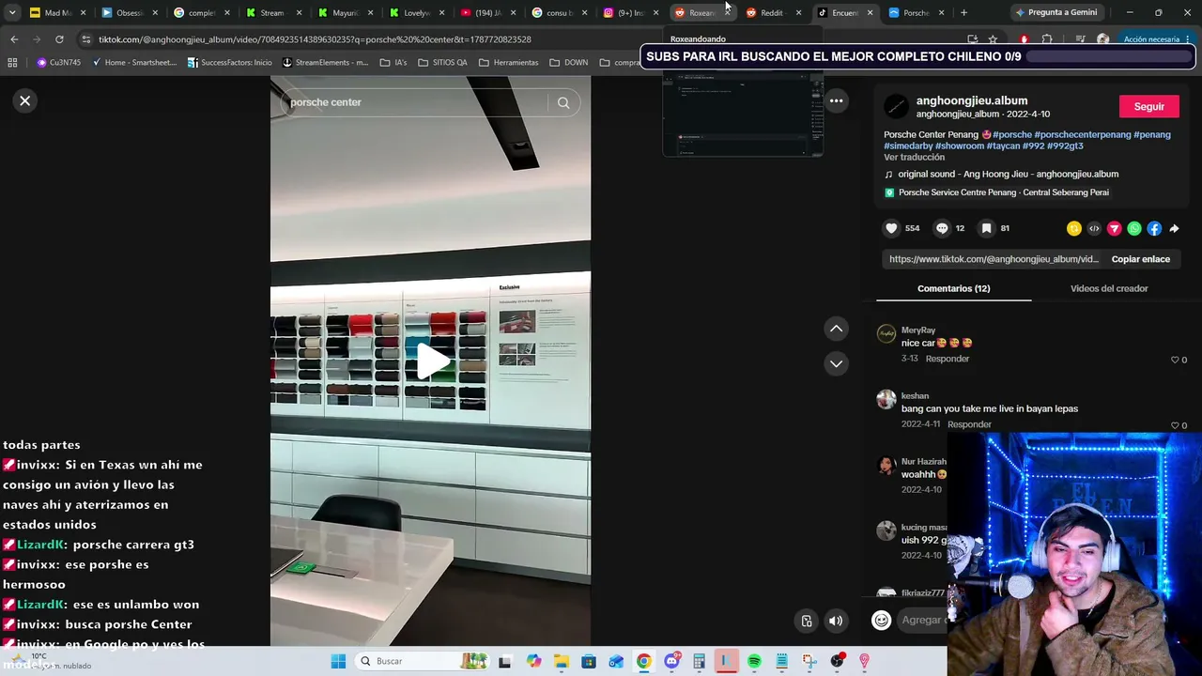1202x676 pixels.
Task: Like keshan's comment with heart
Action: point(1175,425)
